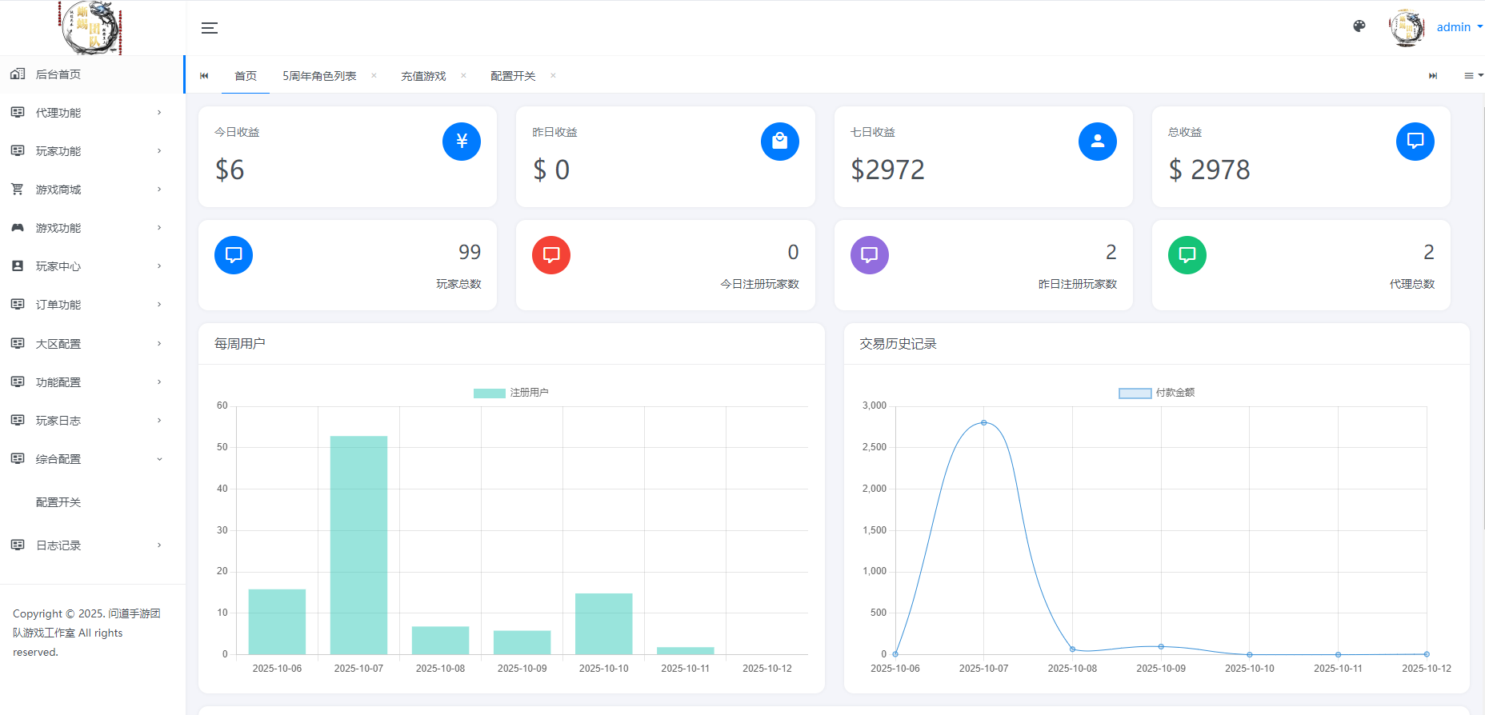Toggle 付款金额 legend in transaction chart
The width and height of the screenshot is (1485, 715).
coord(1156,393)
